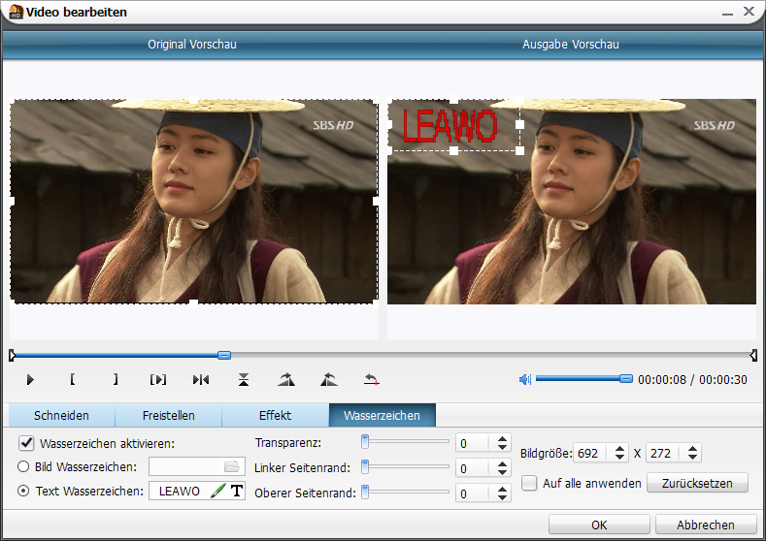The height and width of the screenshot is (541, 766).
Task: Browse for watermark image with folder icon
Action: tap(231, 467)
